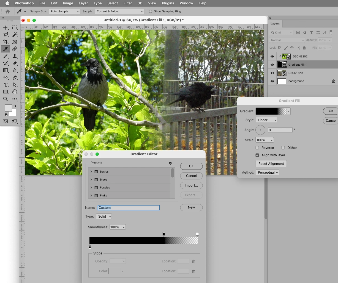Uncheck Align with layer

257,155
